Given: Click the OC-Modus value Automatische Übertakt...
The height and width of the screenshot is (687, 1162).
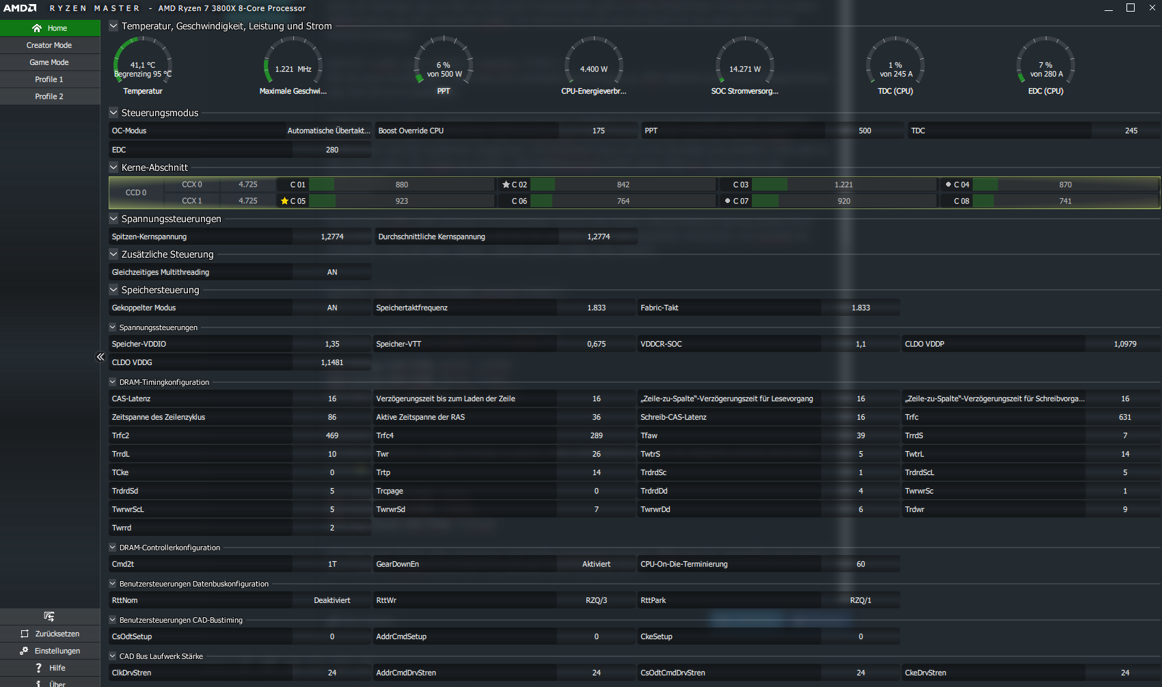Looking at the screenshot, I should pos(329,131).
